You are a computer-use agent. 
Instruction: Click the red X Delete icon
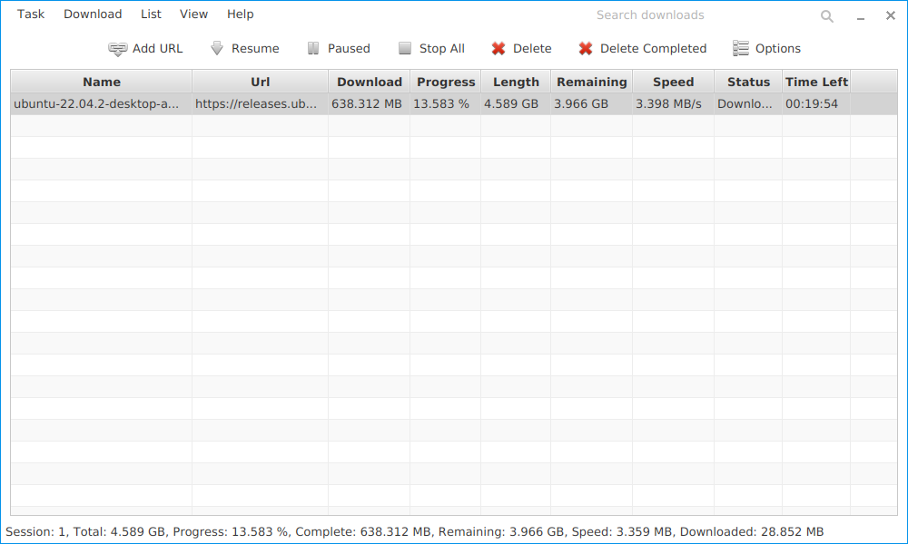tap(498, 49)
